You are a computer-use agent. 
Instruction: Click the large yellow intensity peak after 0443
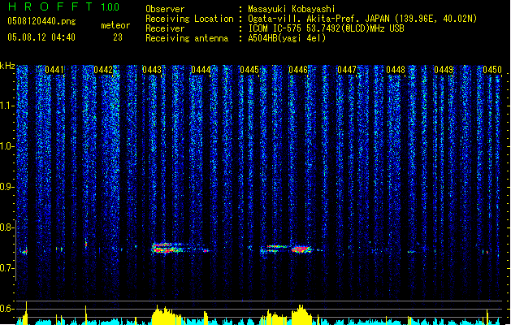[167, 314]
